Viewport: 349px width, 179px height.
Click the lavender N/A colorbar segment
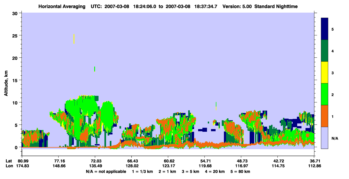pyautogui.click(x=325, y=138)
